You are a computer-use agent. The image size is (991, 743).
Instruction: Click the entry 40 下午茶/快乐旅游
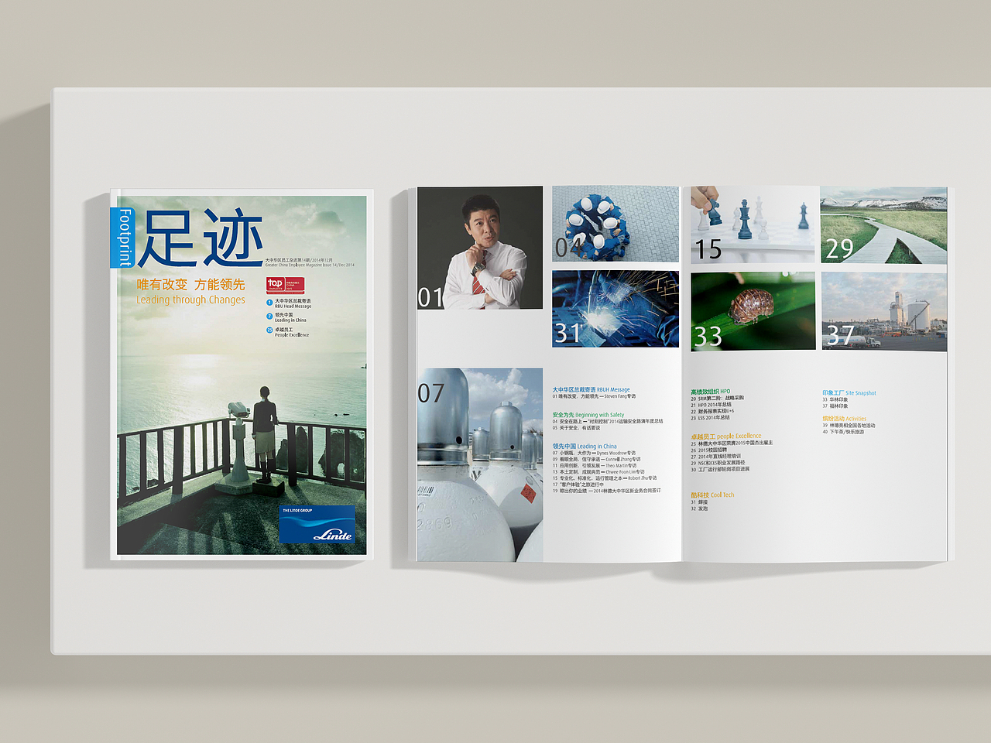tap(843, 432)
